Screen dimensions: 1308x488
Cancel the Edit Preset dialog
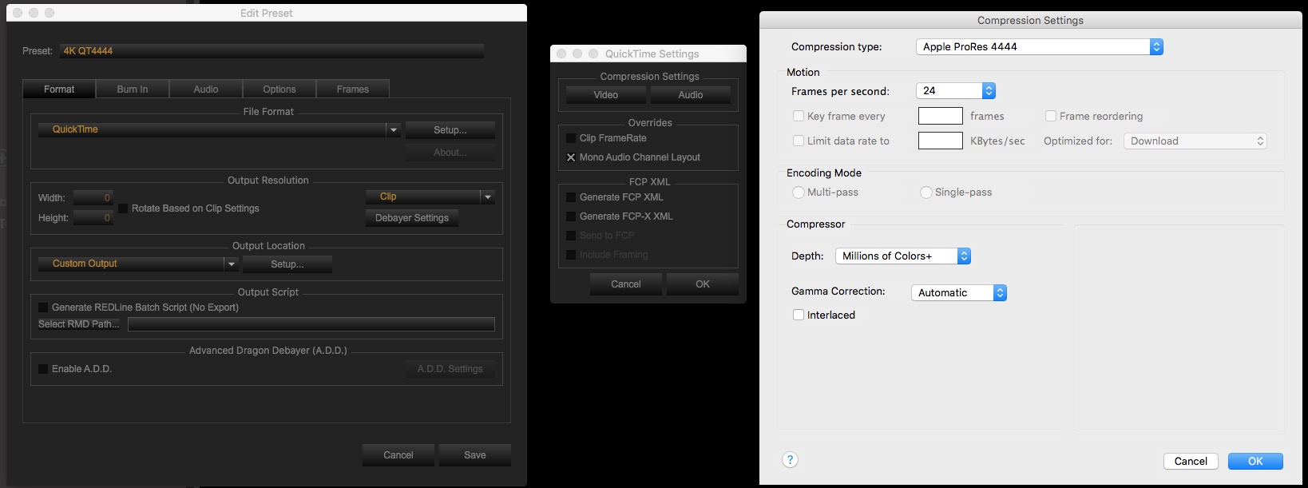click(x=398, y=455)
